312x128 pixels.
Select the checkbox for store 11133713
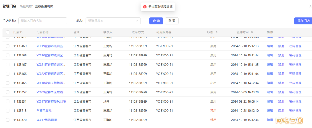8,111
